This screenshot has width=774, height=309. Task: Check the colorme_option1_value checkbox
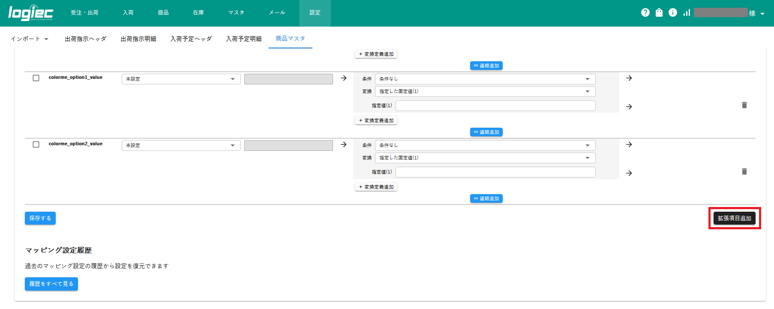click(36, 78)
